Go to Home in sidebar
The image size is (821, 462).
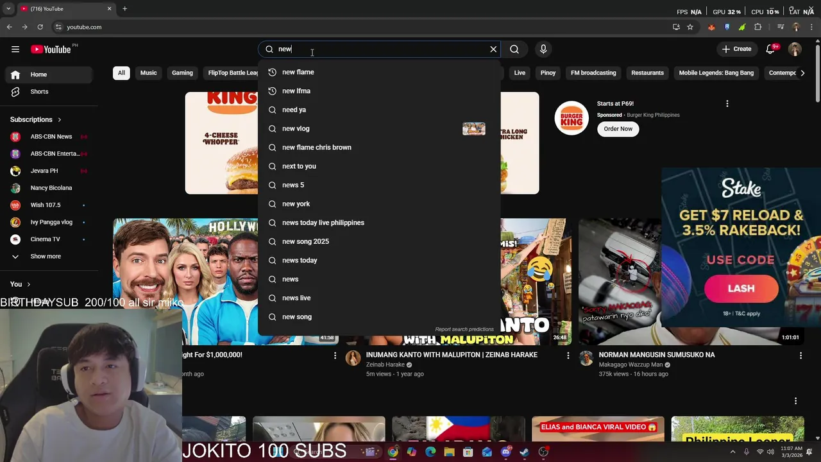(x=49, y=74)
